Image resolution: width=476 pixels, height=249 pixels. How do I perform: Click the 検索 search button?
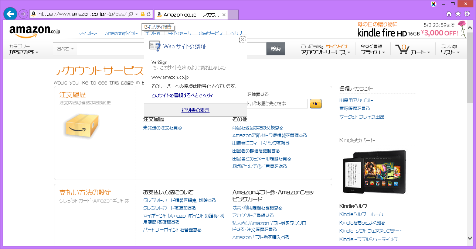(276, 49)
